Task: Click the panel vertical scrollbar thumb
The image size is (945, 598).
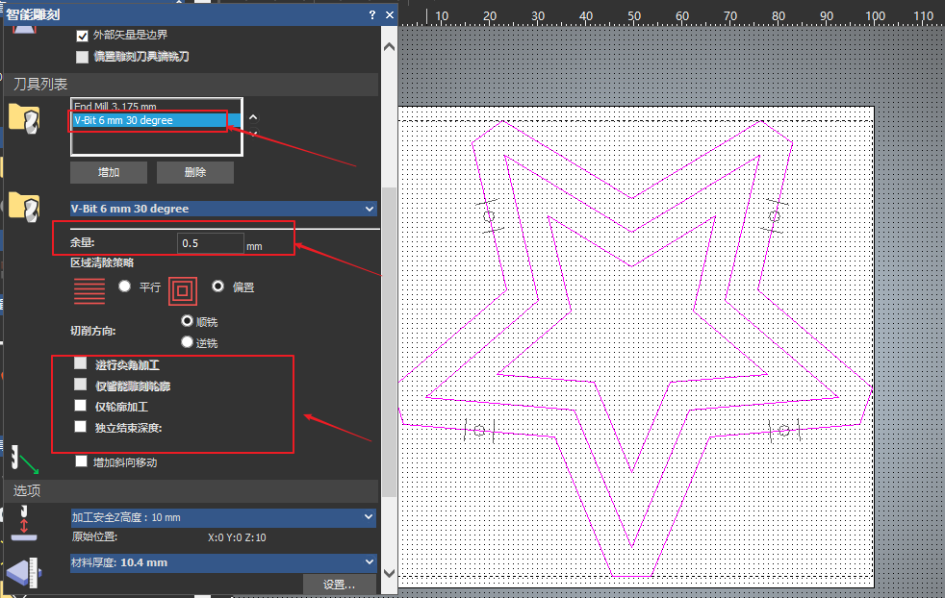Action: (x=390, y=341)
